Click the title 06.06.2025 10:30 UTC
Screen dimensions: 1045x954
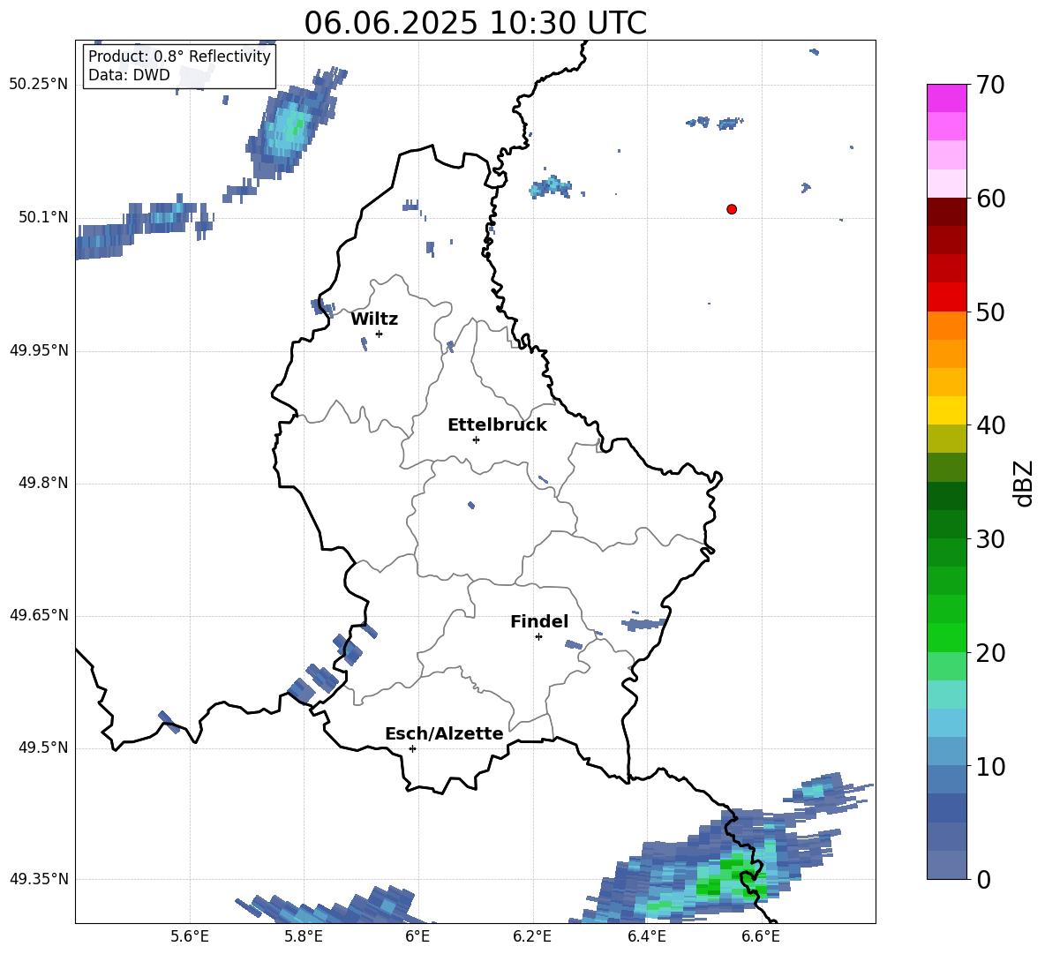pos(475,23)
